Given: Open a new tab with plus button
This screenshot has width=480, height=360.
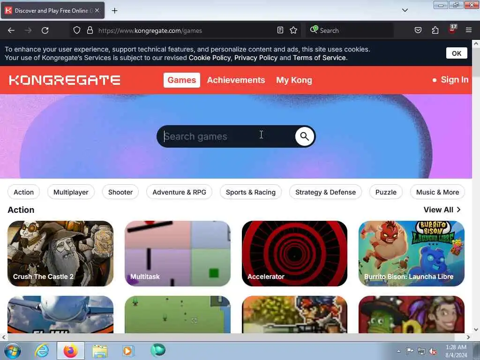Looking at the screenshot, I should tap(114, 11).
